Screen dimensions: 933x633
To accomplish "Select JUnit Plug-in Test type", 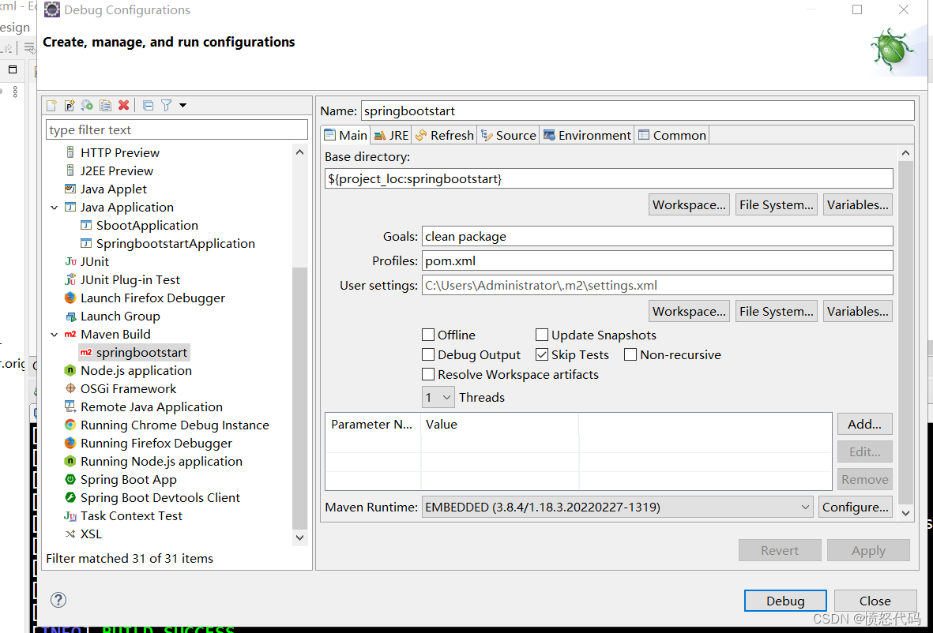I will pos(130,280).
